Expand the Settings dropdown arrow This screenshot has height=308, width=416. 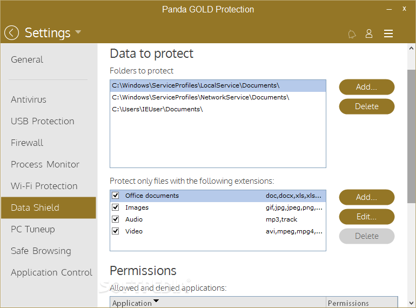pos(78,32)
